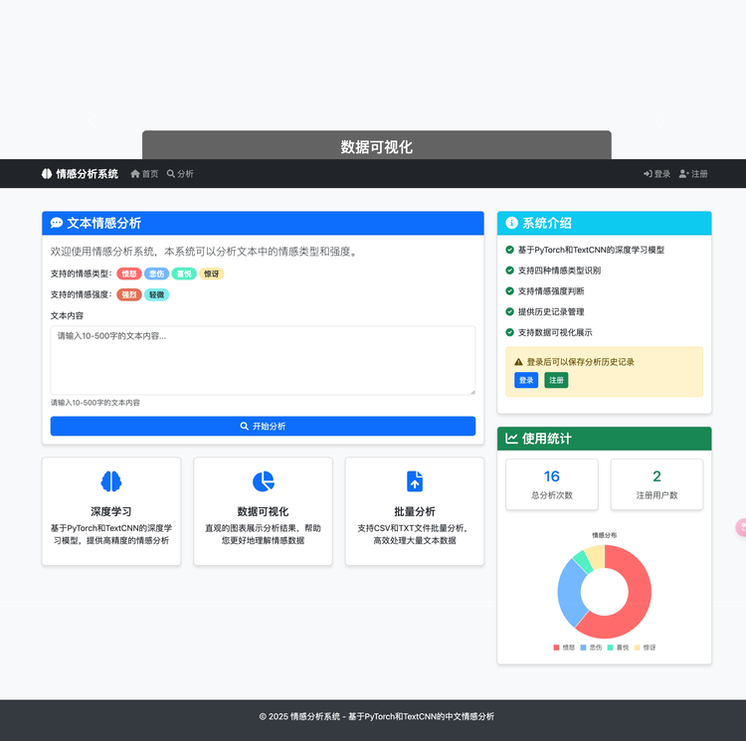The width and height of the screenshot is (746, 741).
Task: Click the pie chart icon above 数据可视化
Action: (x=264, y=481)
